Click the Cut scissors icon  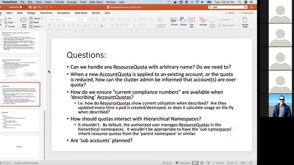coord(6,18)
